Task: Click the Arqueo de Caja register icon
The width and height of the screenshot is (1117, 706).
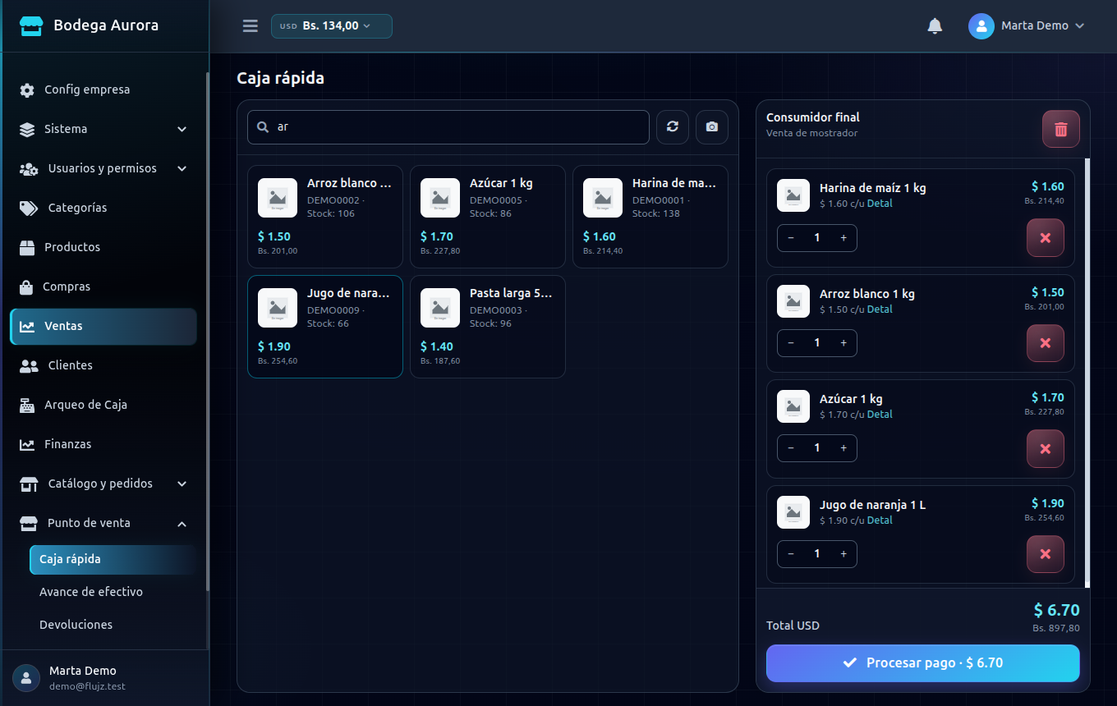Action: [x=27, y=406]
